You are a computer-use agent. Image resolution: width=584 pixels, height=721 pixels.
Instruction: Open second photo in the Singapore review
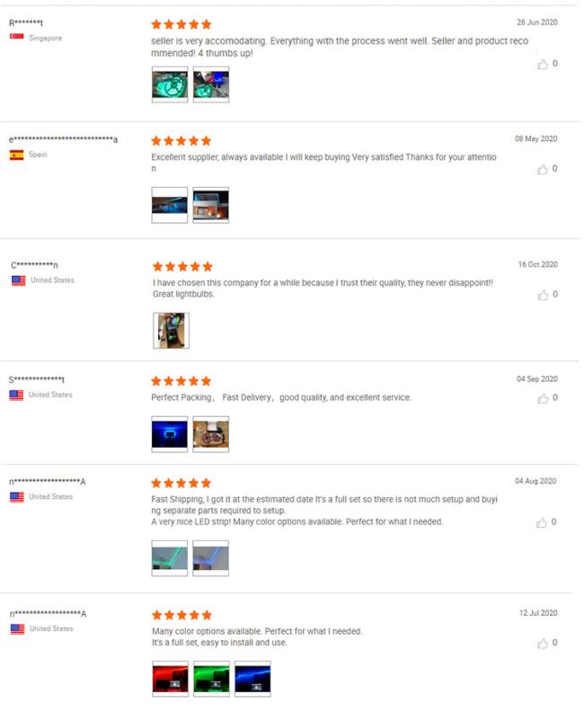pos(211,85)
